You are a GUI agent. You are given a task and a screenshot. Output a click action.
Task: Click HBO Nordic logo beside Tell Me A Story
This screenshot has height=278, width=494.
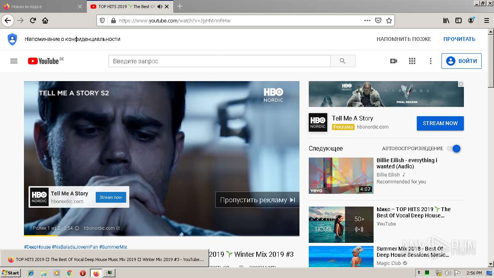[x=318, y=122]
